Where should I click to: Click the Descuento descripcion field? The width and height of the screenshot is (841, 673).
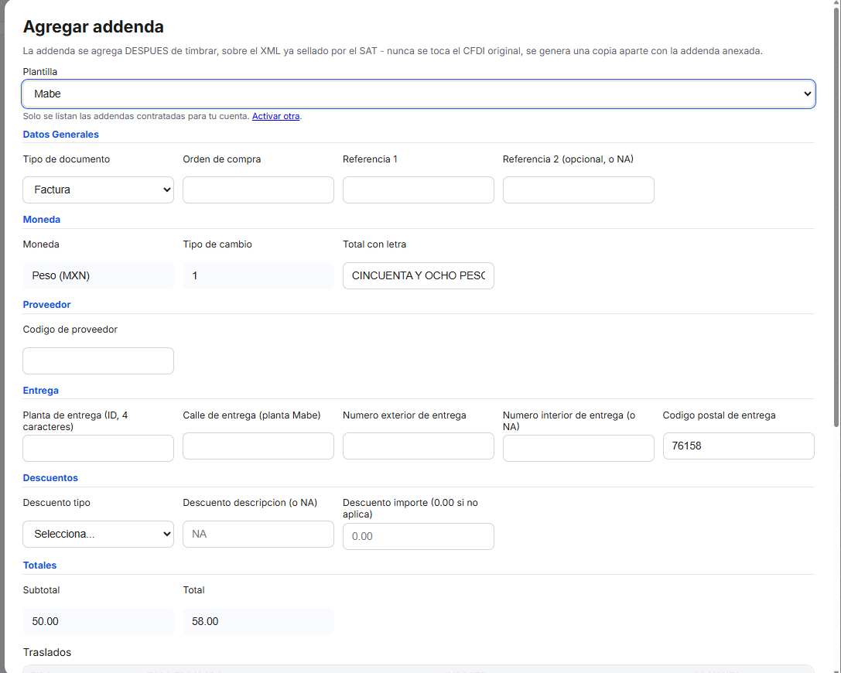click(258, 534)
